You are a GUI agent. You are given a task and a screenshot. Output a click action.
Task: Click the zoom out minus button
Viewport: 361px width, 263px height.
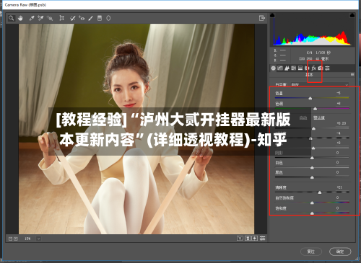point(10,239)
